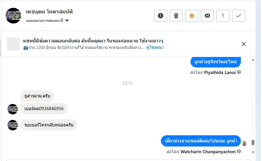This screenshot has width=262, height=161.
Task: Open the ดูโฆษณา ad link
Action: (x=155, y=48)
